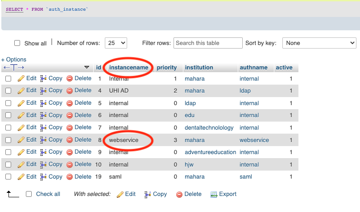Sort by the priority column header

pyautogui.click(x=167, y=68)
